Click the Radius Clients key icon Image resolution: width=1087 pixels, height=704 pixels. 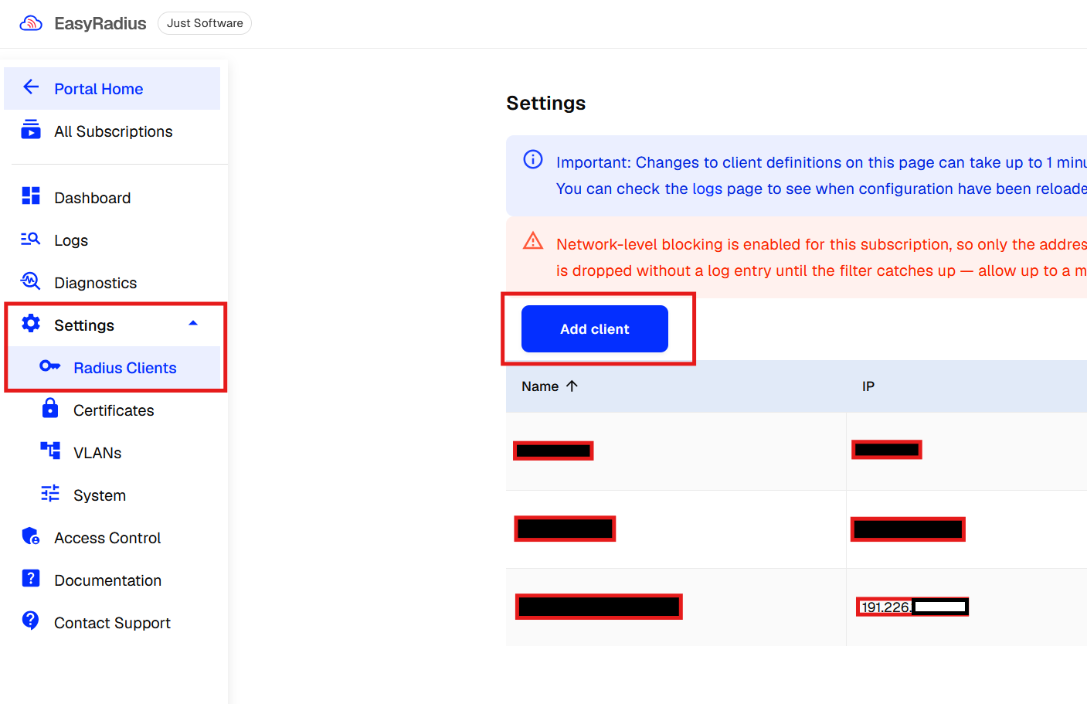tap(50, 366)
